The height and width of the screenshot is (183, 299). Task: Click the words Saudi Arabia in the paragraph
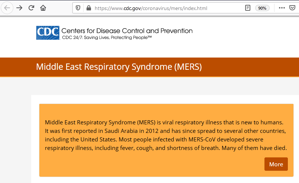pyautogui.click(x=121, y=131)
